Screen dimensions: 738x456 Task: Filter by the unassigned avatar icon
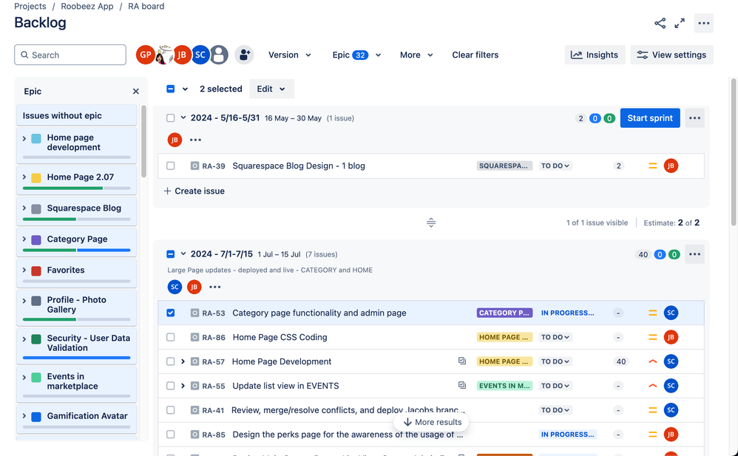pos(219,55)
